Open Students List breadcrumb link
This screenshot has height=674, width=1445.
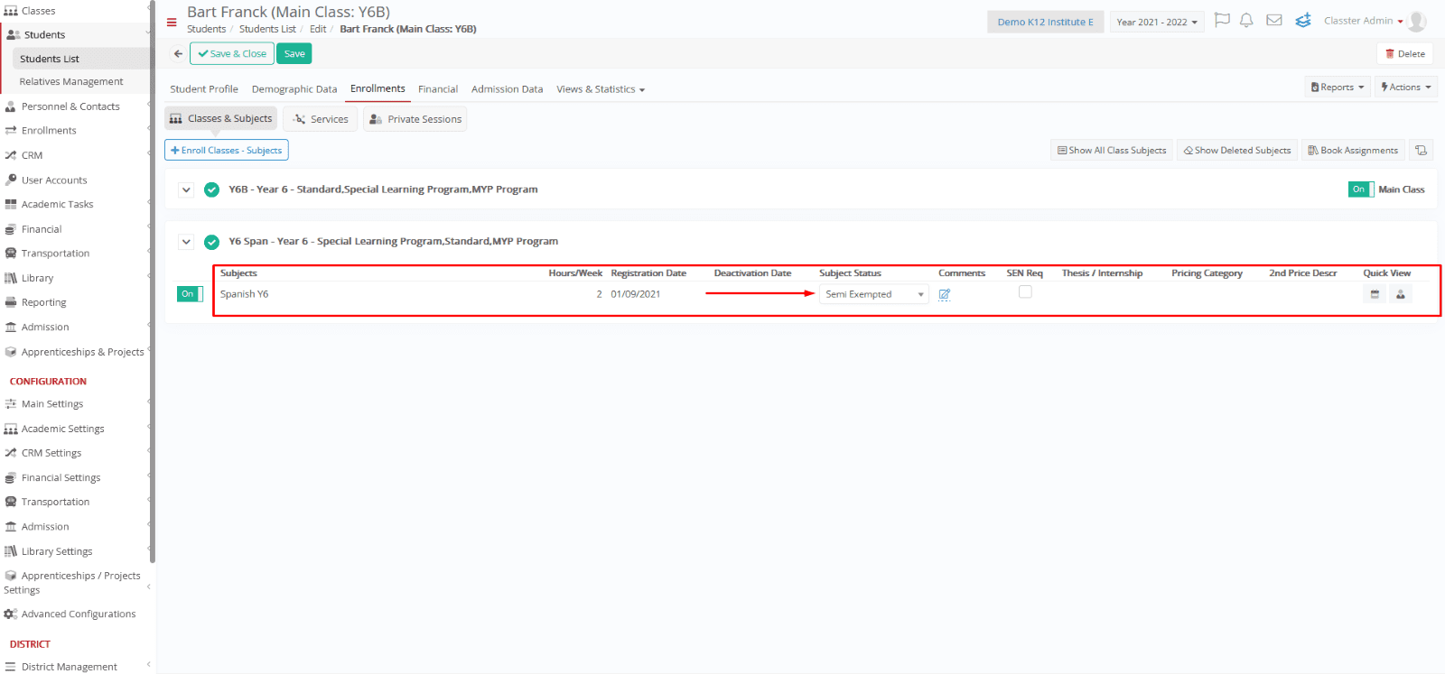267,29
